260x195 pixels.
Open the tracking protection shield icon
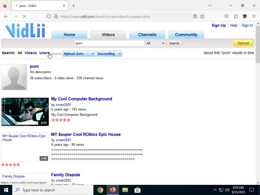tap(48, 16)
